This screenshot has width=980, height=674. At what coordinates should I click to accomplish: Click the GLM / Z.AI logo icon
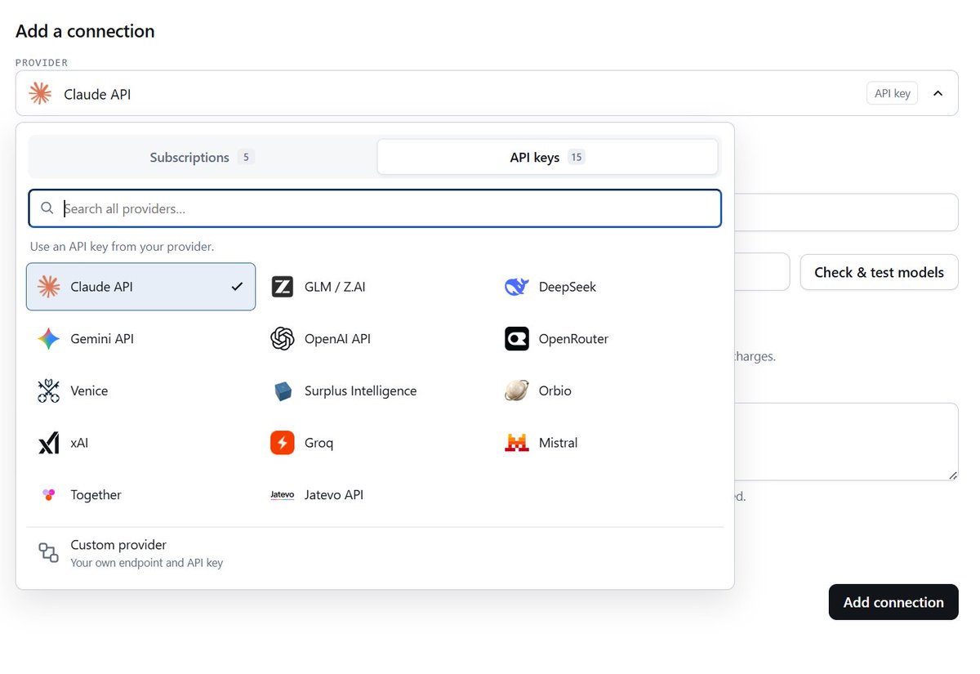pos(283,287)
